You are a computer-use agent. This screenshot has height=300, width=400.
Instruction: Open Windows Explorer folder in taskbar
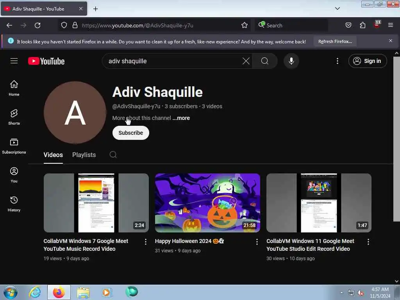[x=83, y=292]
